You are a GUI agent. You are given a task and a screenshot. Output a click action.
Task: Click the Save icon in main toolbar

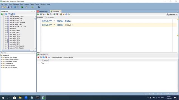coord(8,7)
